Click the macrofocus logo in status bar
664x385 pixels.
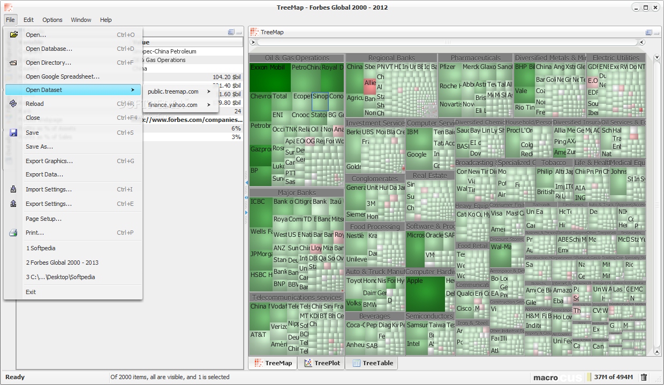557,378
